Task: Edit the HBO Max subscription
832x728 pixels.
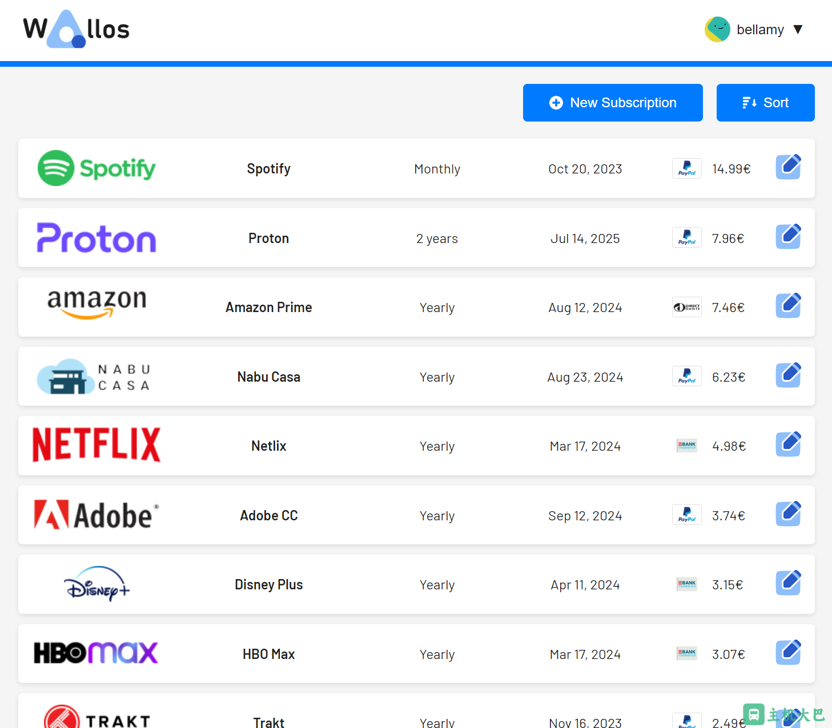Action: 789,652
